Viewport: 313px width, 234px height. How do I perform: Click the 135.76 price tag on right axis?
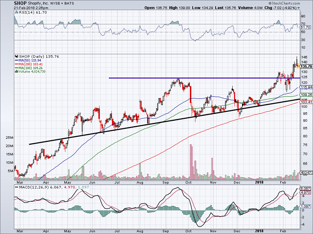coord(306,66)
